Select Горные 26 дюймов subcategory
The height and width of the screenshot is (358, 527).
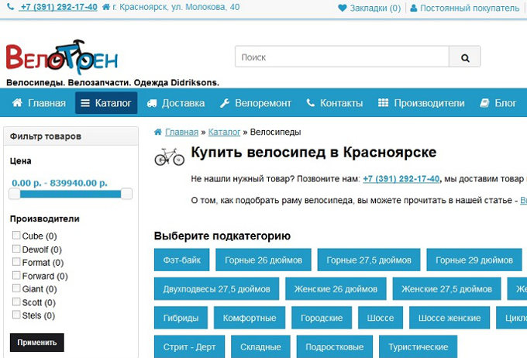tap(263, 260)
